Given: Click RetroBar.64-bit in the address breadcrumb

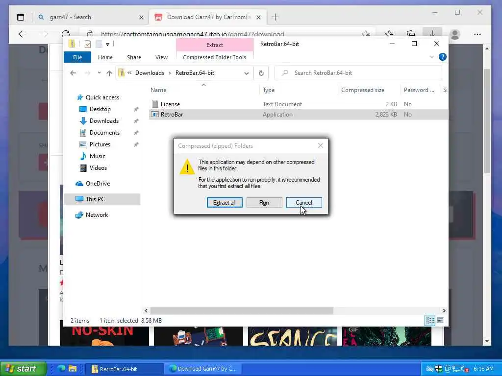Looking at the screenshot, I should [x=195, y=73].
